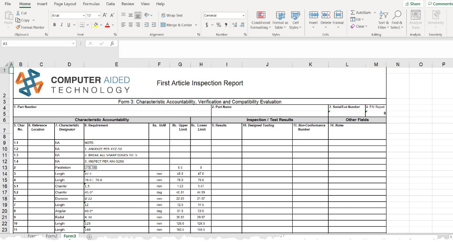This screenshot has height=242, width=453.
Task: Open the font size dropdown showing 12
Action: [99, 15]
